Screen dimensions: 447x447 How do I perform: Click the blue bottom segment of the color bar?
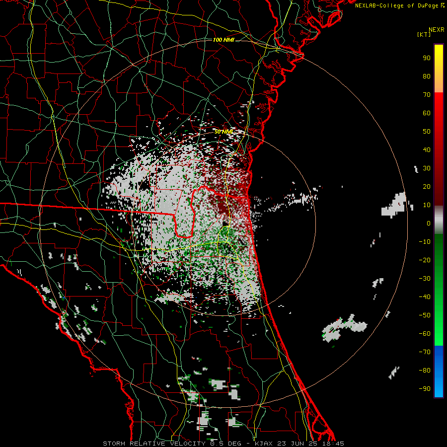click(439, 372)
